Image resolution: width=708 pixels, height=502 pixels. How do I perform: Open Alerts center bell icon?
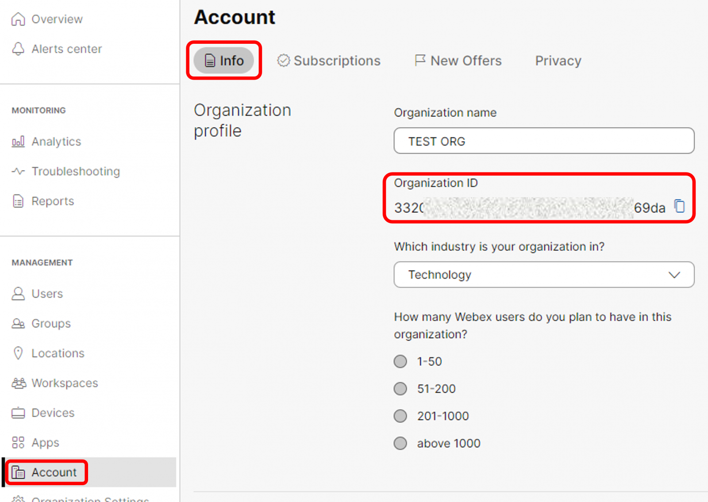tap(18, 49)
